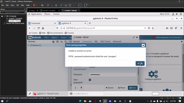
Task: Click the info icon button
Action: (75, 88)
